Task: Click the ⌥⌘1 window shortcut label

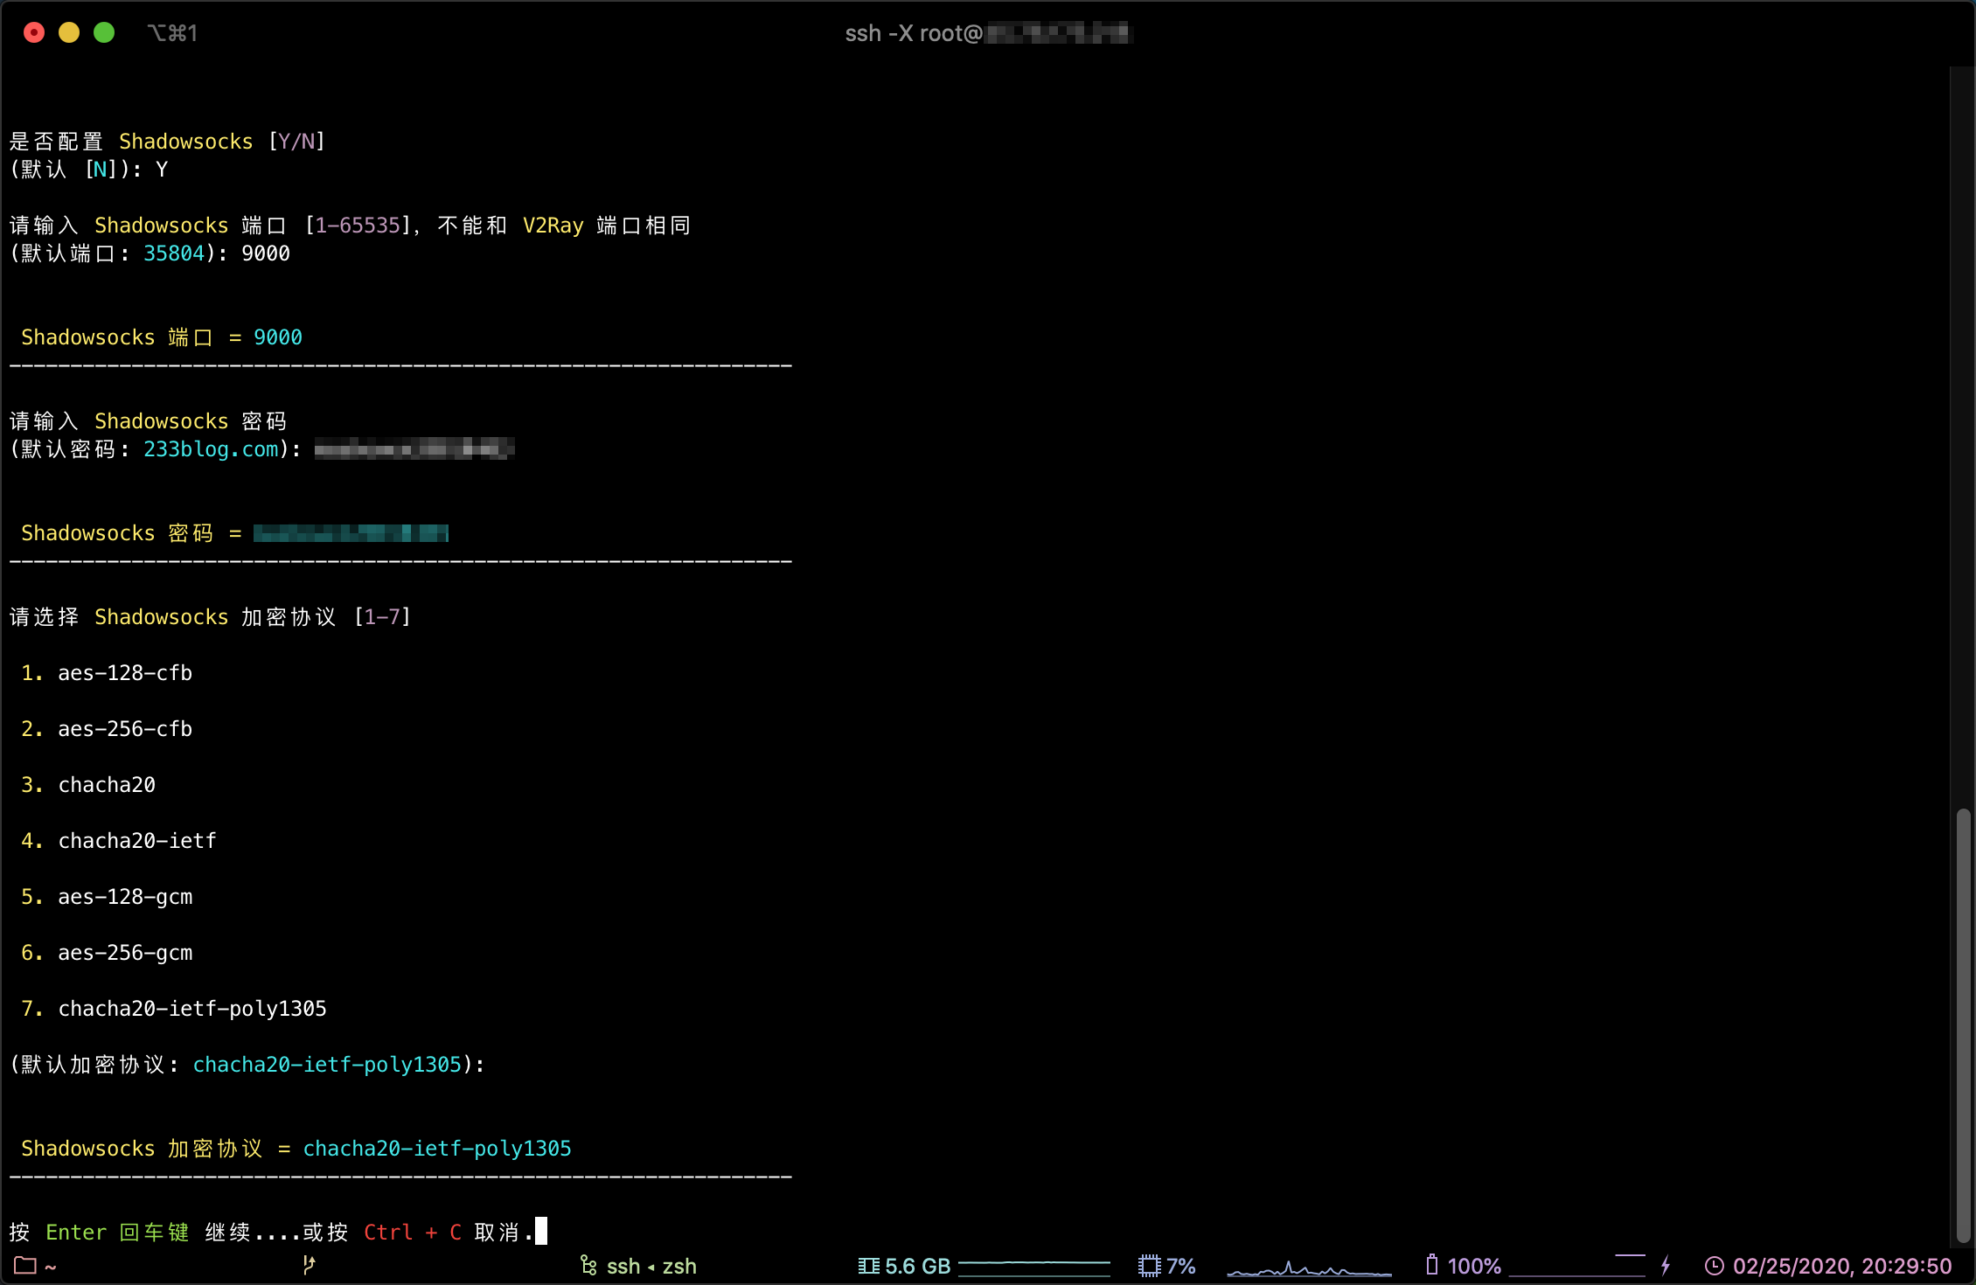Action: tap(172, 33)
